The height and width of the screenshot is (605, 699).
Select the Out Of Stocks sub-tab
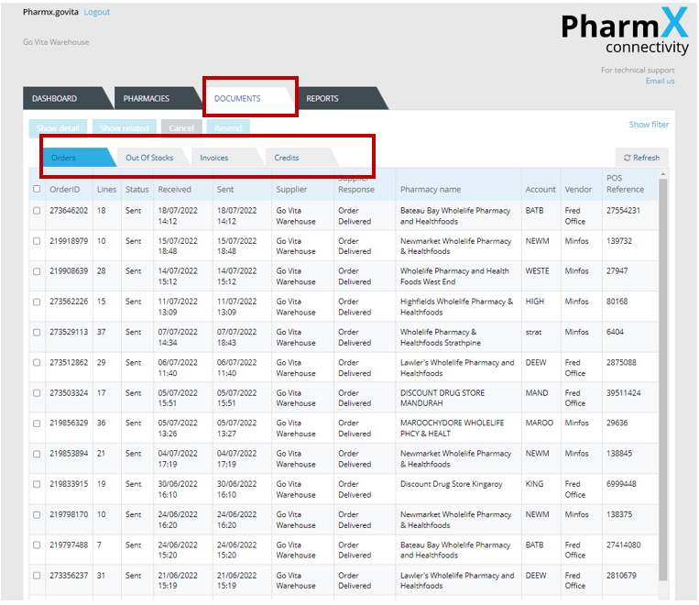tap(149, 158)
